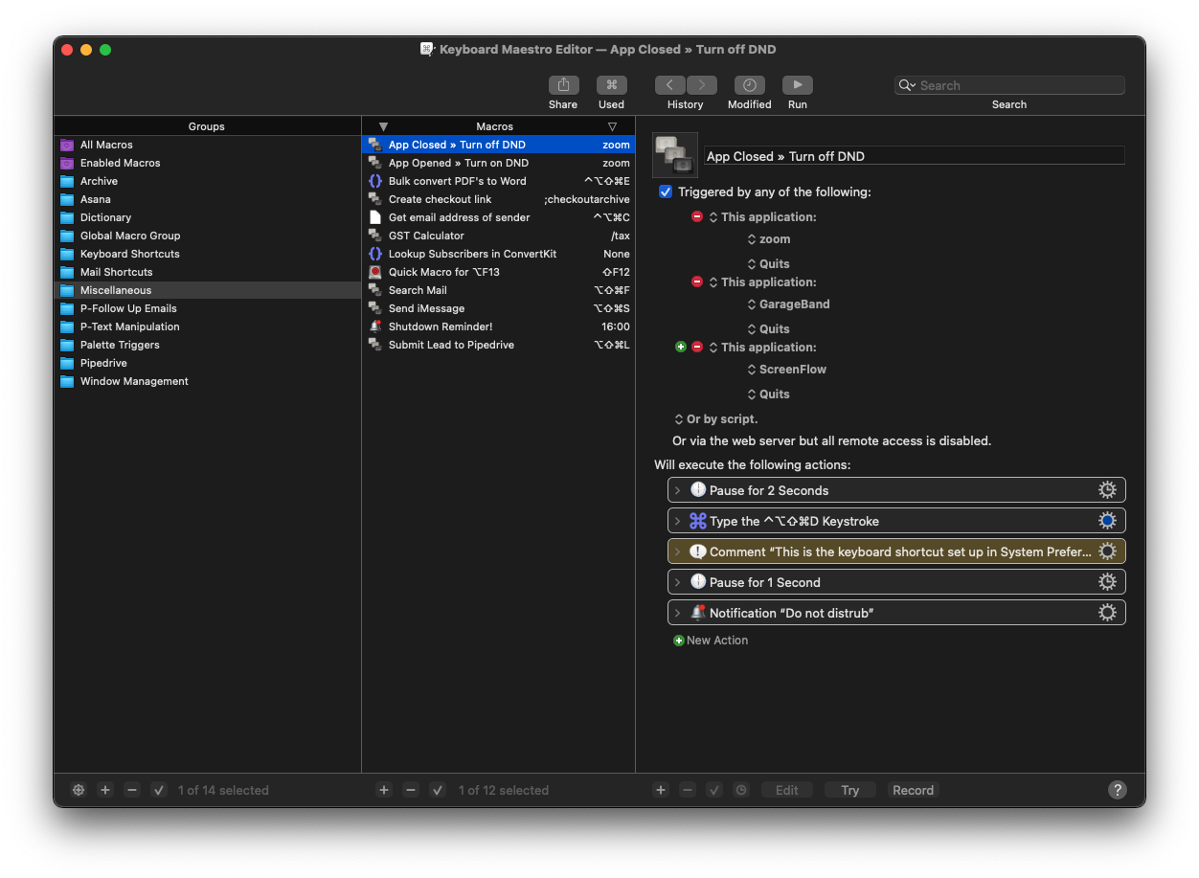
Task: Click the gear icon below the Groups list
Action: [x=78, y=790]
